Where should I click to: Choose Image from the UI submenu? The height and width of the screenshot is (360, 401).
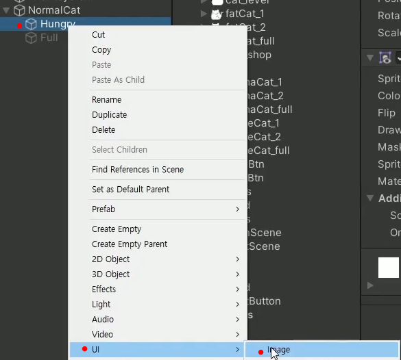[x=321, y=350]
